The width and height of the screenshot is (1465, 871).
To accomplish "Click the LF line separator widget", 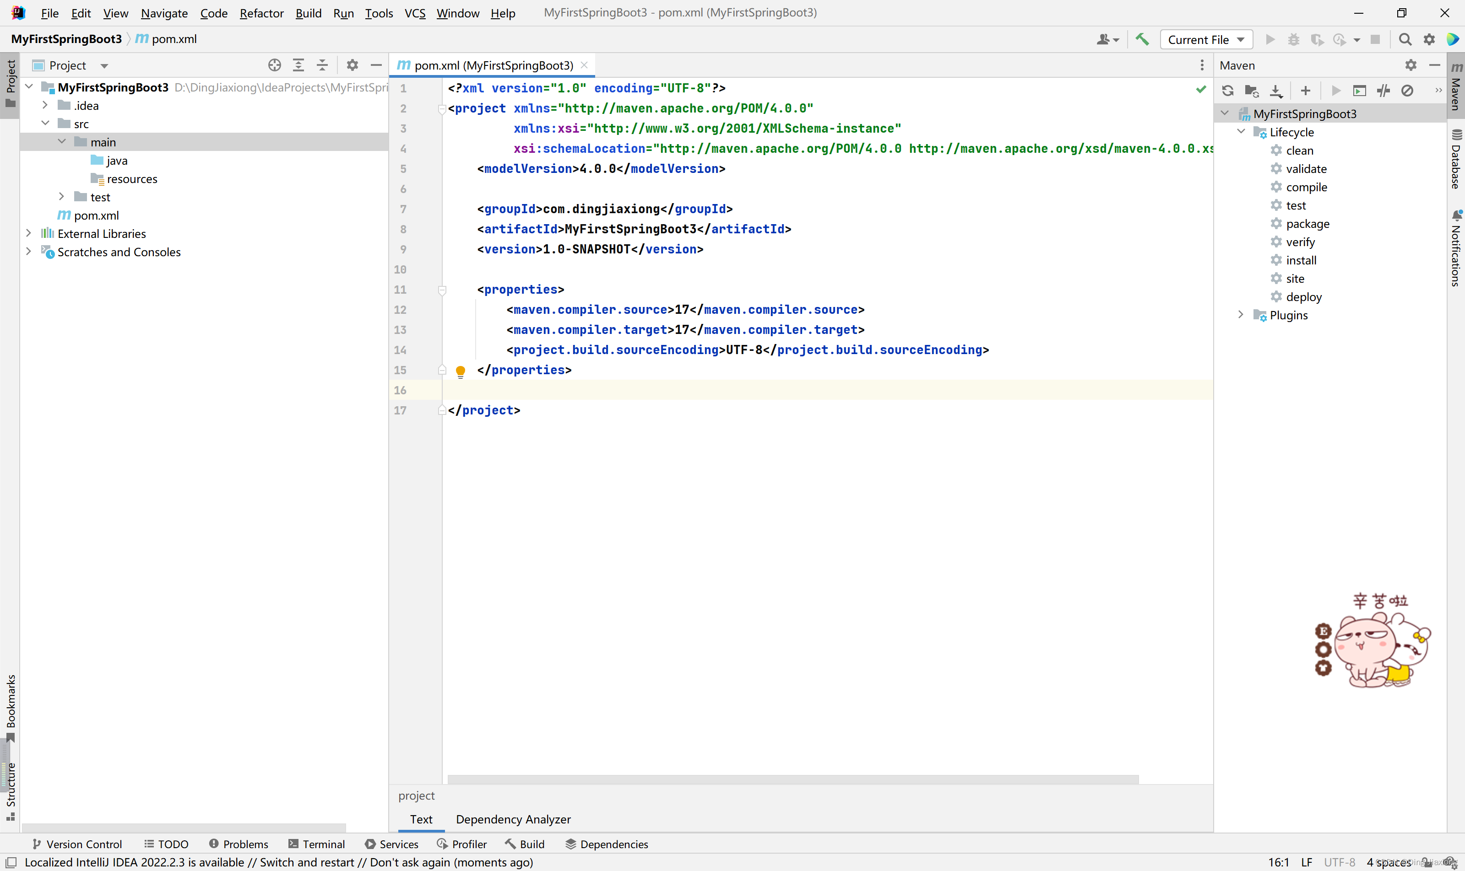I will 1307,861.
